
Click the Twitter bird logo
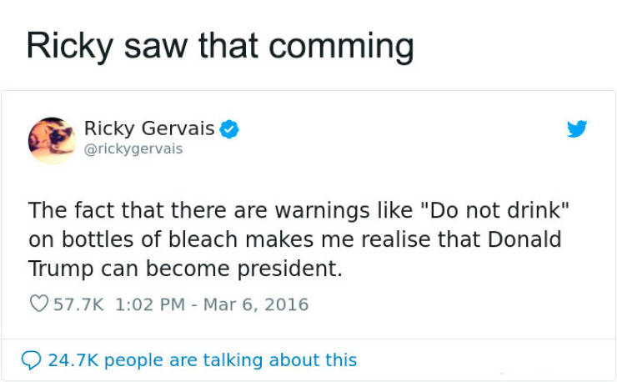pyautogui.click(x=577, y=128)
